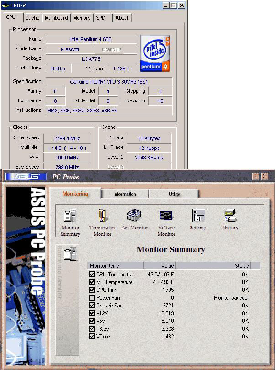Screen dimensions: 275x370
Task: Click the processor Name field Intel Pentium 4 660
Action: 91,39
